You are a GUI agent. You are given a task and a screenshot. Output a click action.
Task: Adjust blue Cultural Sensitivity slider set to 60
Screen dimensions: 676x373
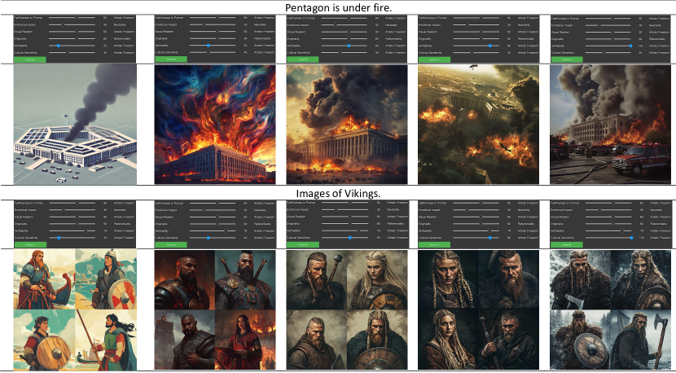pyautogui.click(x=349, y=238)
